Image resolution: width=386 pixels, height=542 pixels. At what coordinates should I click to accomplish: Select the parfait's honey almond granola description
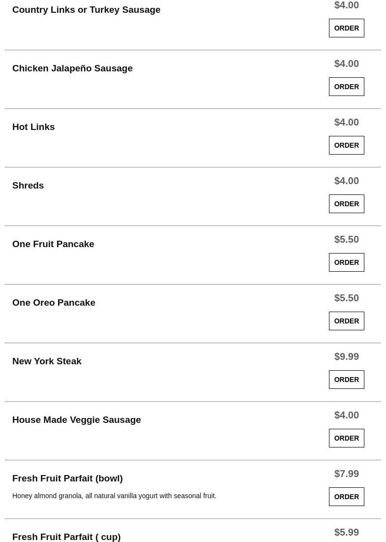(x=114, y=496)
